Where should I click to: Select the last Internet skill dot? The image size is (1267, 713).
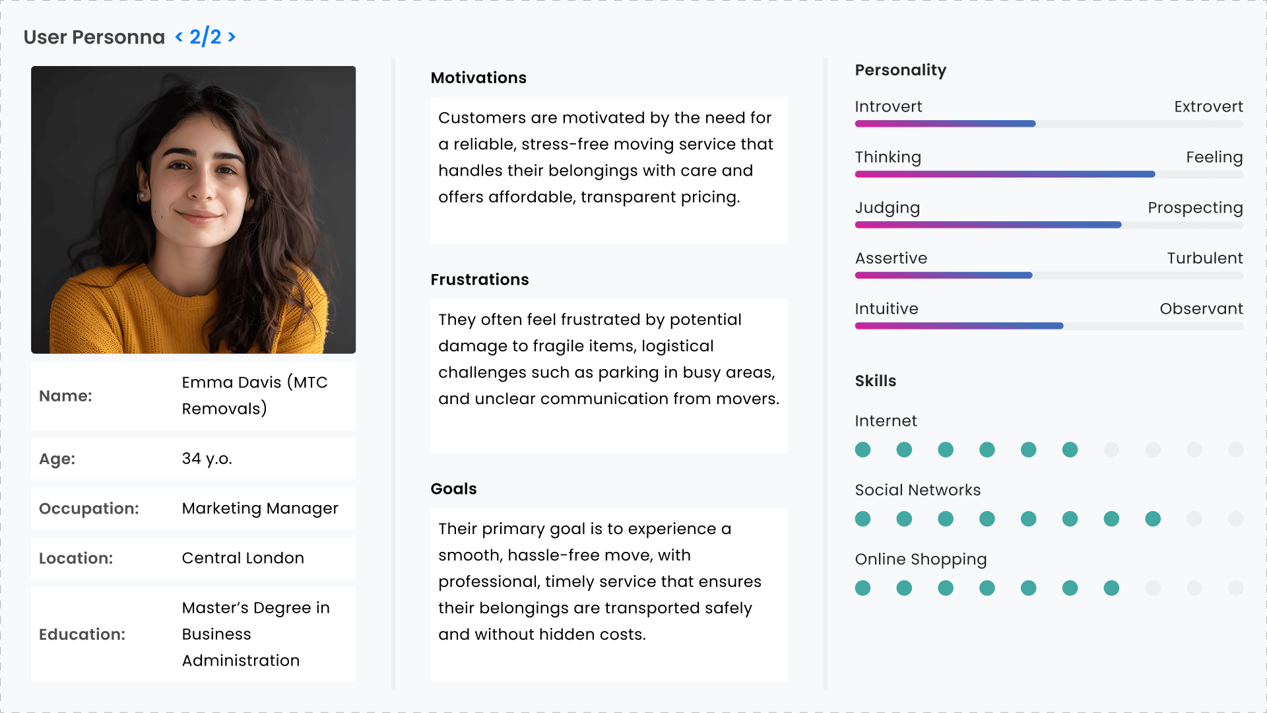click(x=1235, y=450)
